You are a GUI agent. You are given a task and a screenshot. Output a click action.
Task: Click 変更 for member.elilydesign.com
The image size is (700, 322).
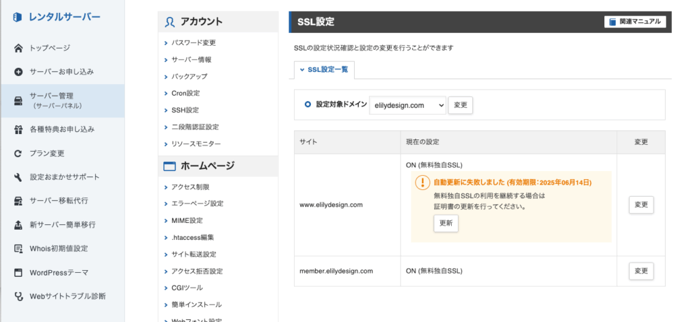coord(641,271)
